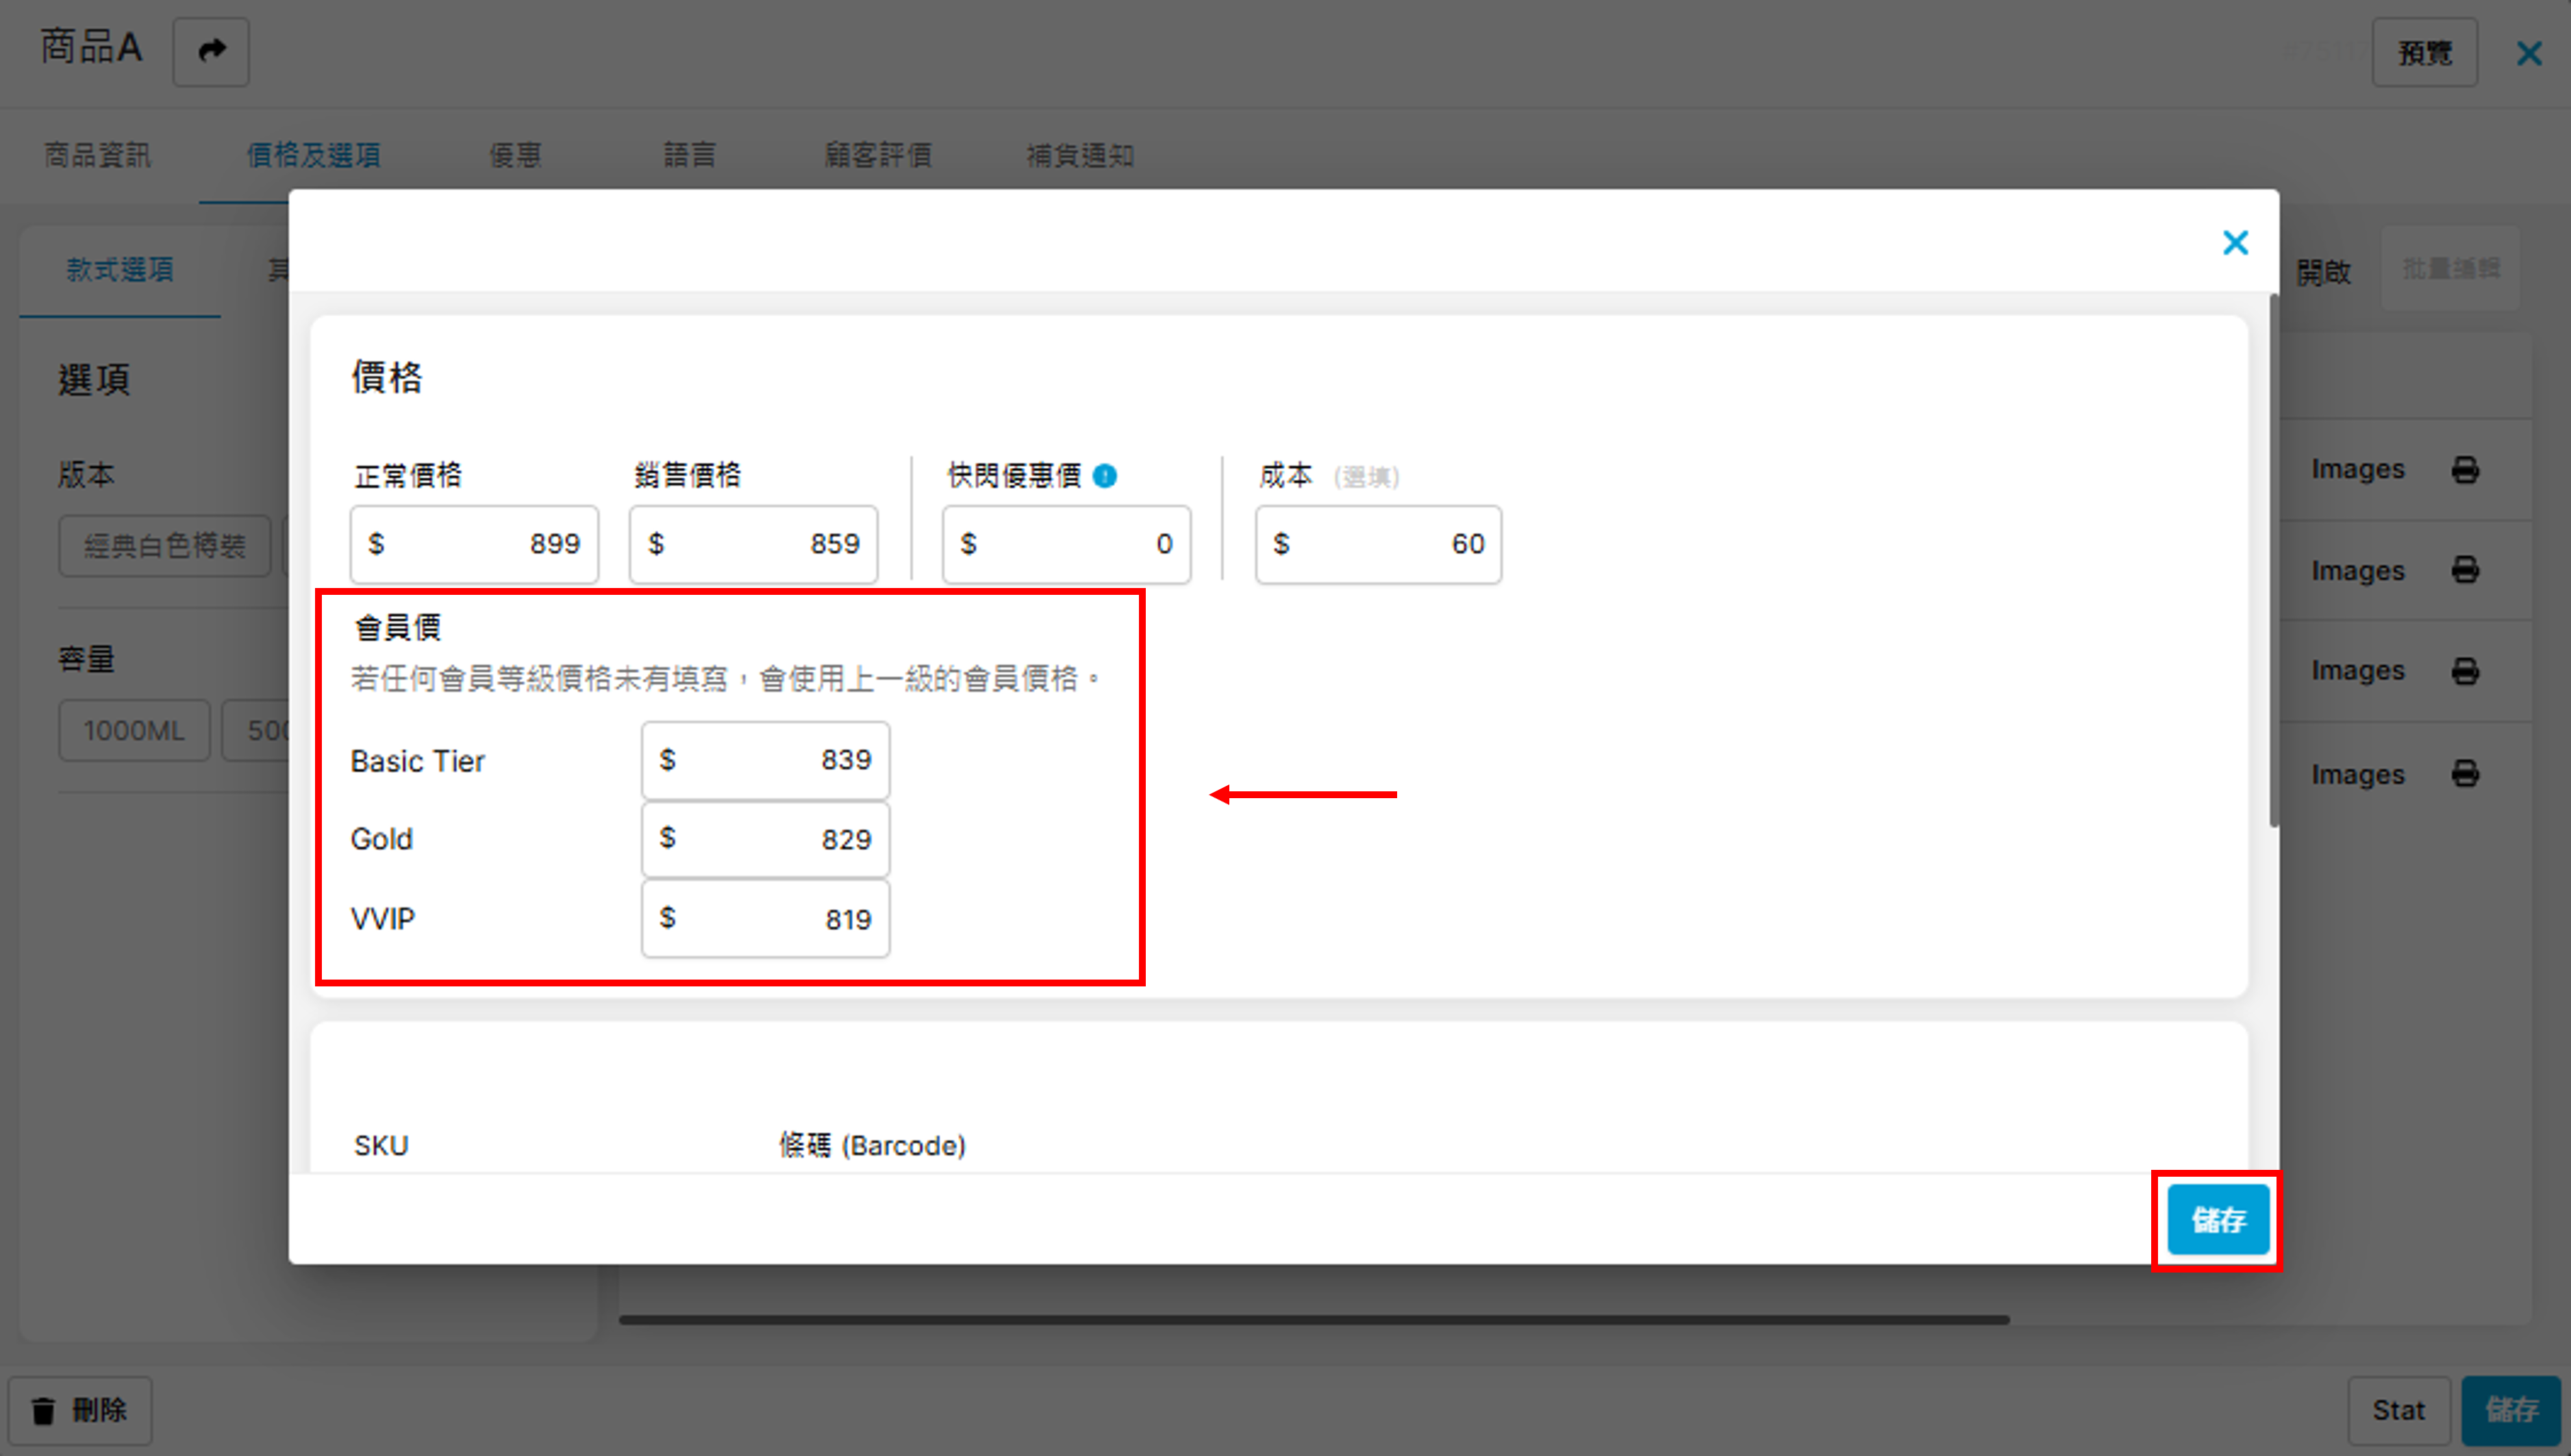Click the 預覽 button at the top
Screen dimensions: 2571x1456
[x=2424, y=53]
